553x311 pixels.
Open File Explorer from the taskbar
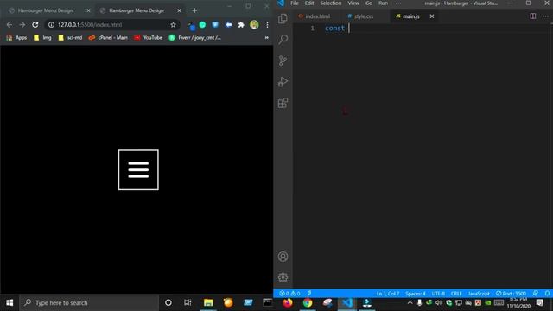208,302
